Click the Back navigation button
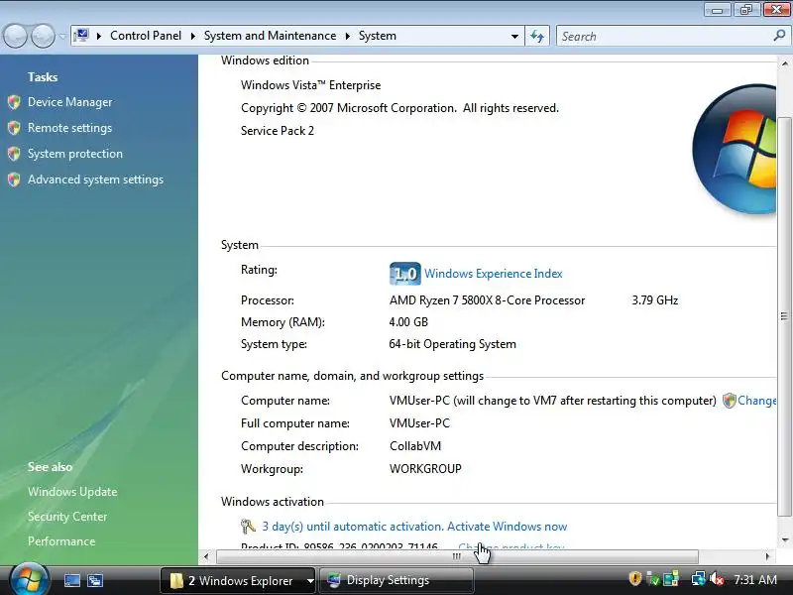 pos(16,36)
